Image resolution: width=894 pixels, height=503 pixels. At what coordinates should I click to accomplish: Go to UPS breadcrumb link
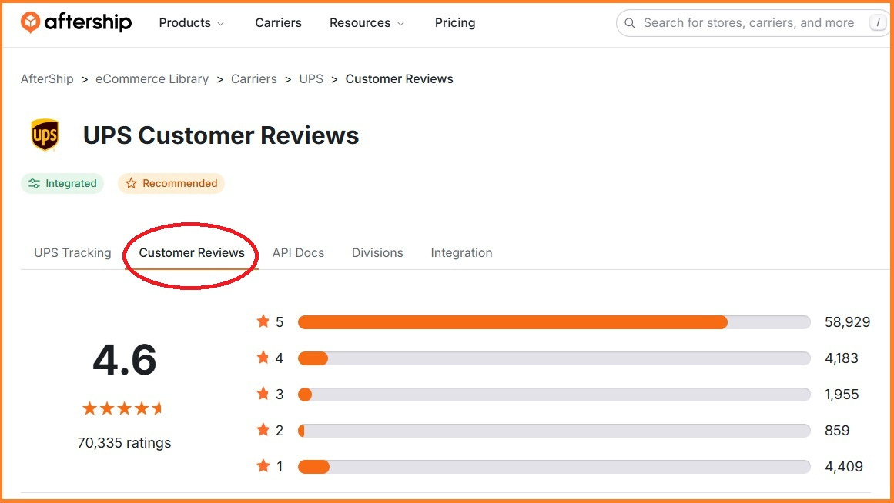click(x=311, y=78)
